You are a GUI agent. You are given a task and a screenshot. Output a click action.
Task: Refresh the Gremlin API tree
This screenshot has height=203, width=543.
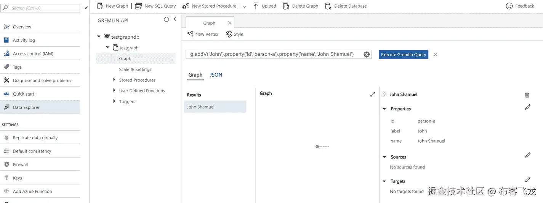pos(167,19)
